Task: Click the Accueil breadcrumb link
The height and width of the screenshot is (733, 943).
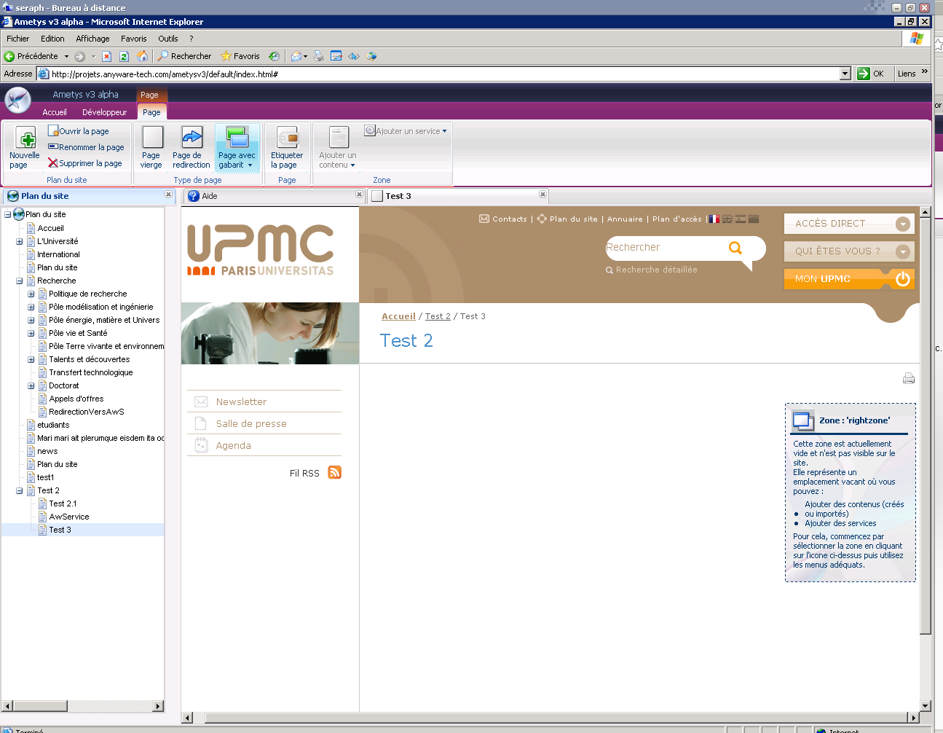Action: pyautogui.click(x=398, y=316)
